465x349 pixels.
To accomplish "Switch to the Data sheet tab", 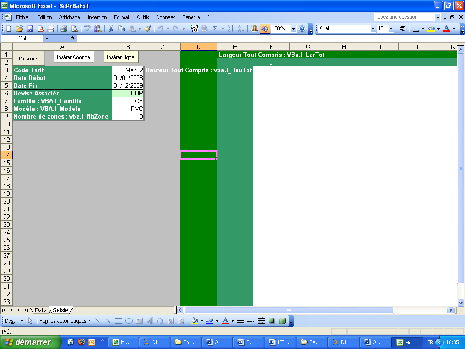I will [40, 310].
